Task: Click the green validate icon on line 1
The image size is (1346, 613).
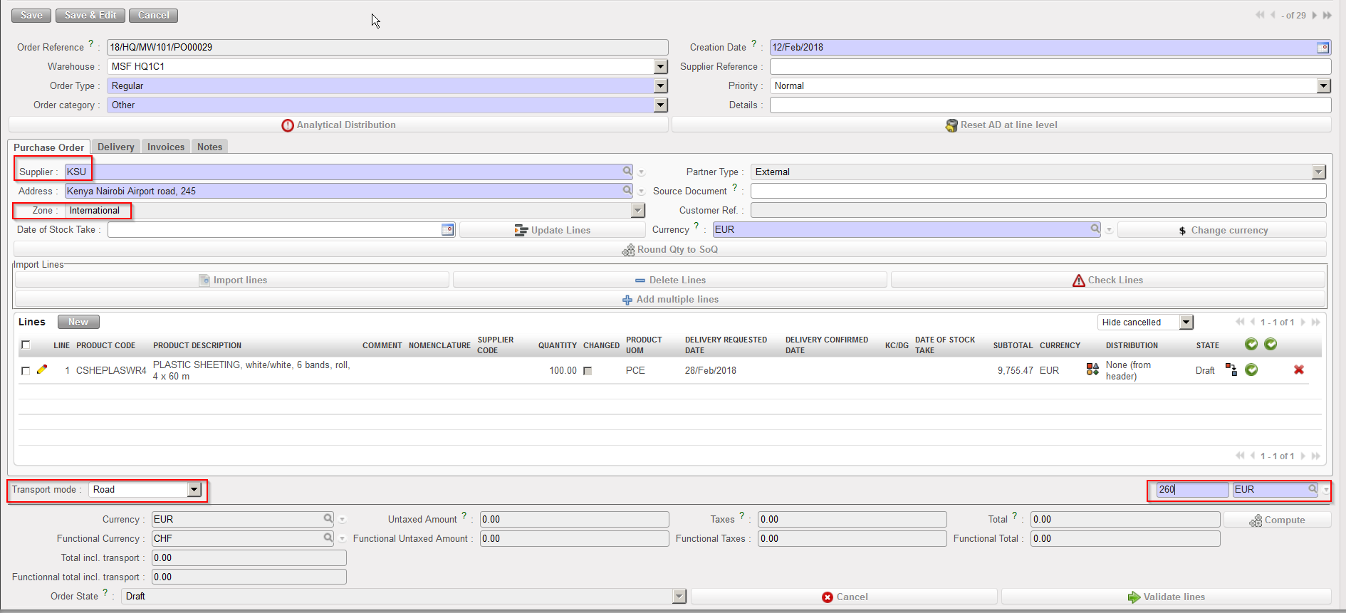Action: (x=1251, y=370)
